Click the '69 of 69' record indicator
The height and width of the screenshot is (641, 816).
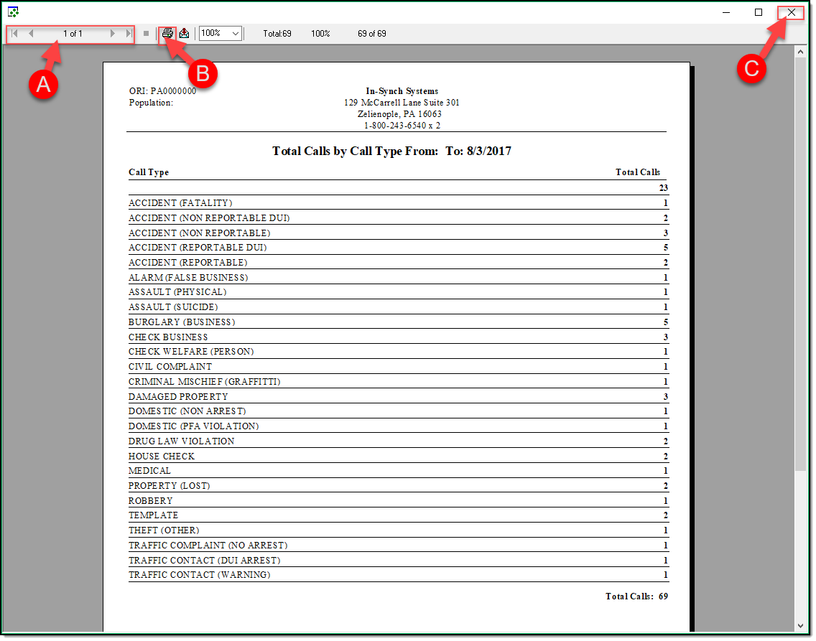click(x=371, y=34)
